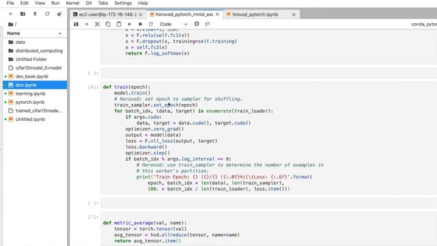Run the selected cell

pyautogui.click(x=130, y=25)
